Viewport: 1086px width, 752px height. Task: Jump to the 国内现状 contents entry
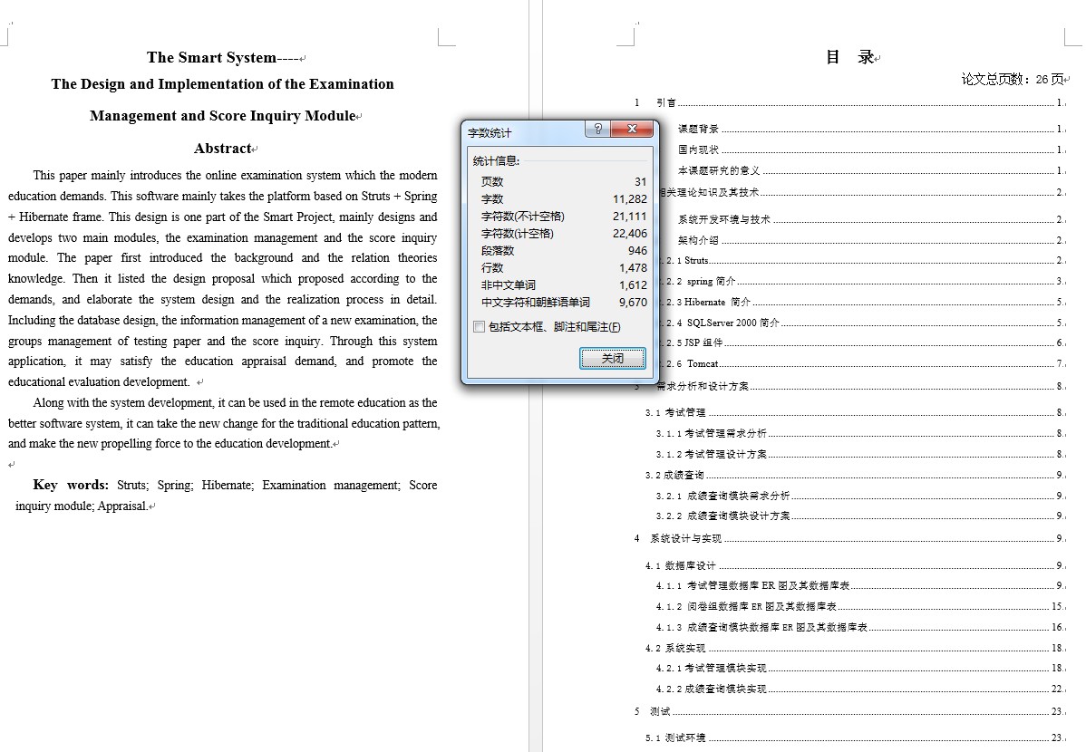coord(870,149)
